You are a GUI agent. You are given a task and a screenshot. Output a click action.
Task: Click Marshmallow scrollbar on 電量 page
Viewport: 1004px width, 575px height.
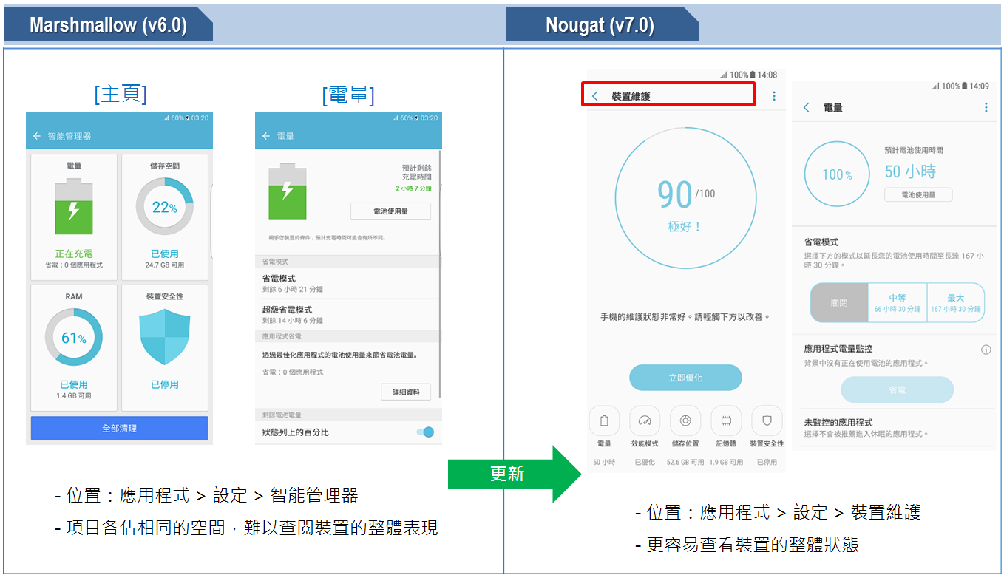pyautogui.click(x=441, y=273)
